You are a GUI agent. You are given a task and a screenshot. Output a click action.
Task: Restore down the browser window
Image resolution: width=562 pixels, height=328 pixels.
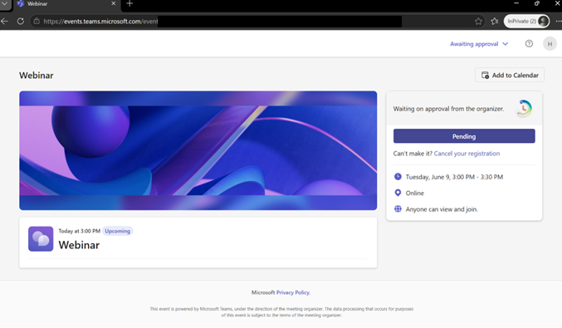point(536,3)
